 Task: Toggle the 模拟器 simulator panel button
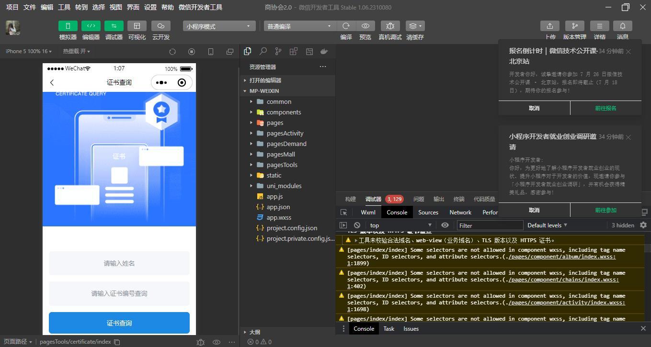[68, 26]
